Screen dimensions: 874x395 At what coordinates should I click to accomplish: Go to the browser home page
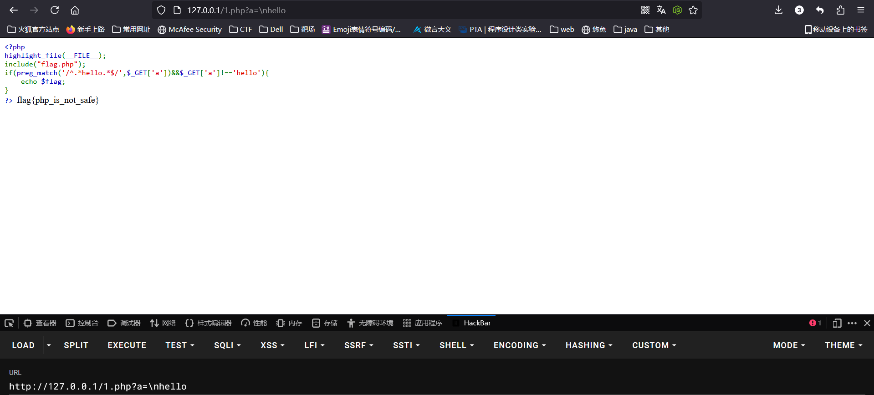coord(75,10)
